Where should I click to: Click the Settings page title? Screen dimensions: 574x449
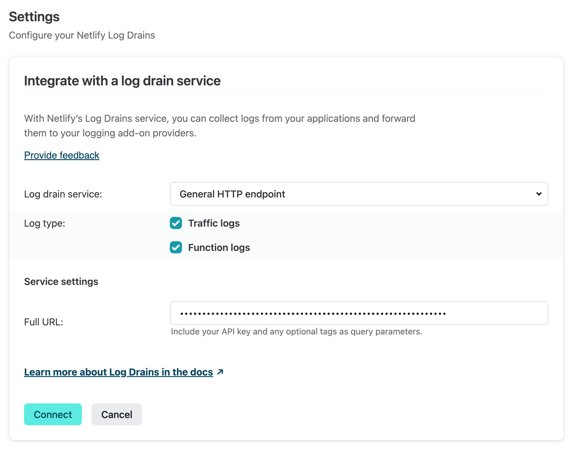click(x=34, y=17)
